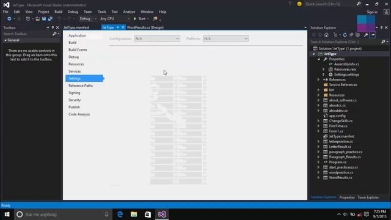Click the New Project toolbar icon

pyautogui.click(x=28, y=19)
